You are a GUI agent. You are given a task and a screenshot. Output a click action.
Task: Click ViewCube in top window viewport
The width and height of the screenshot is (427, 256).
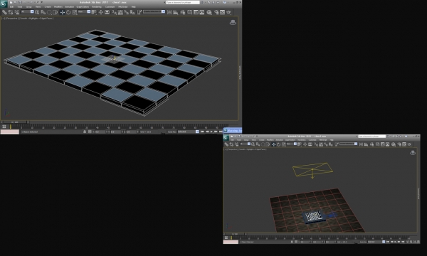(233, 22)
